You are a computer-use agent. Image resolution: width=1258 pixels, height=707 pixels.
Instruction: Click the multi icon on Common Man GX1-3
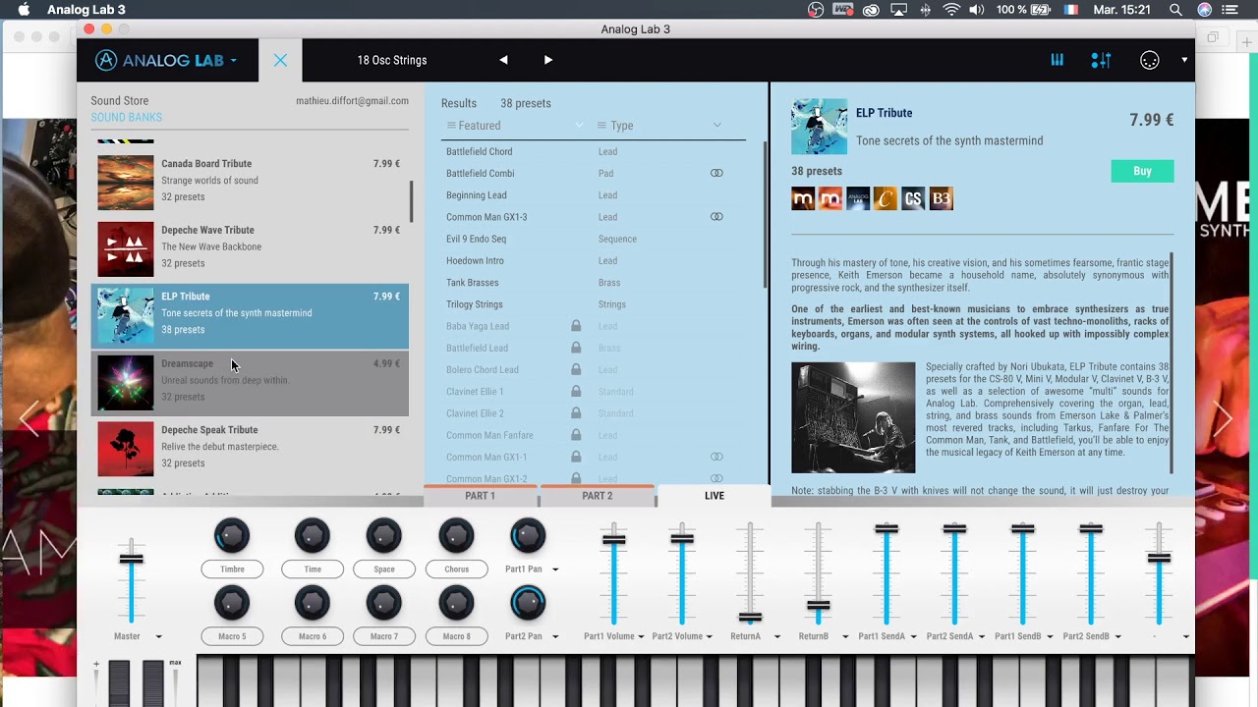716,217
